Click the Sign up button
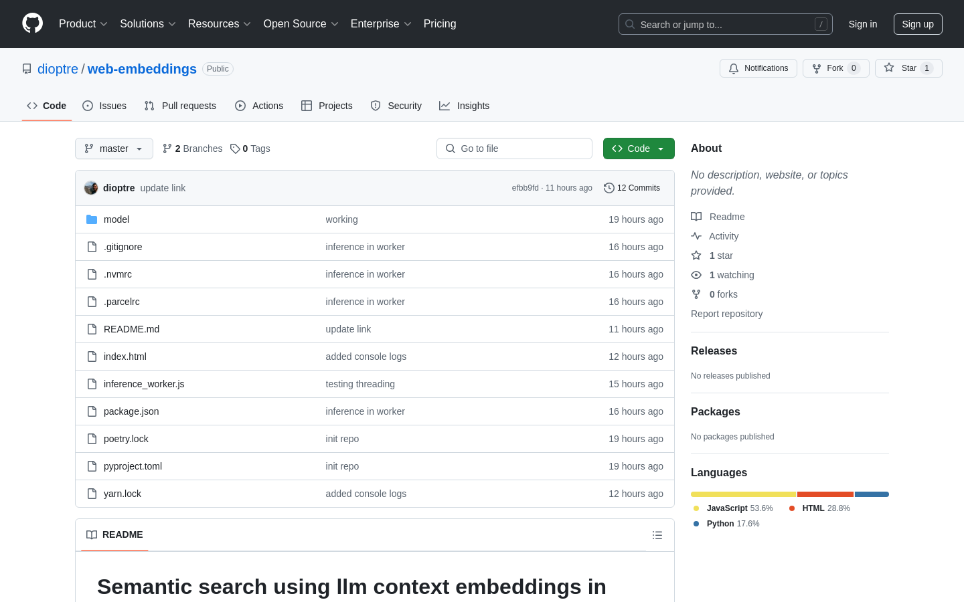Viewport: 964px width, 602px height. (918, 24)
